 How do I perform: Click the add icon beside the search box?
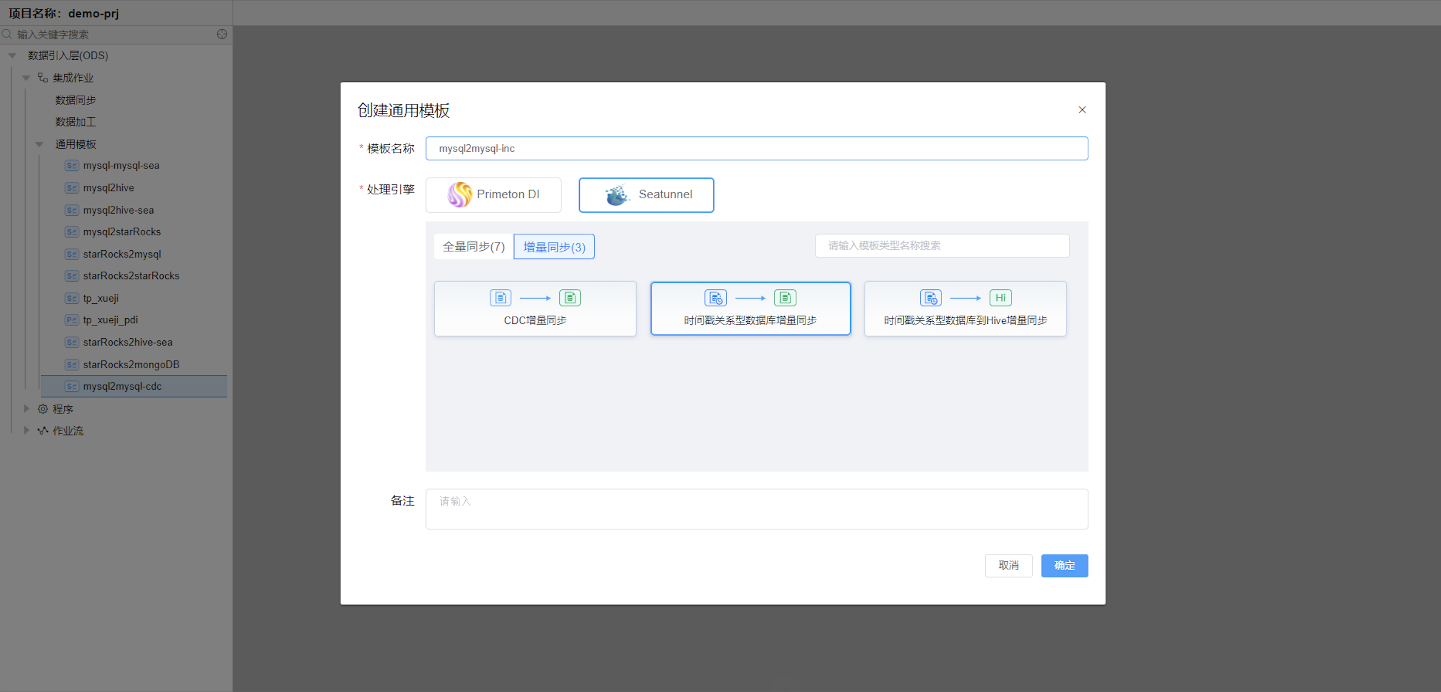point(221,34)
